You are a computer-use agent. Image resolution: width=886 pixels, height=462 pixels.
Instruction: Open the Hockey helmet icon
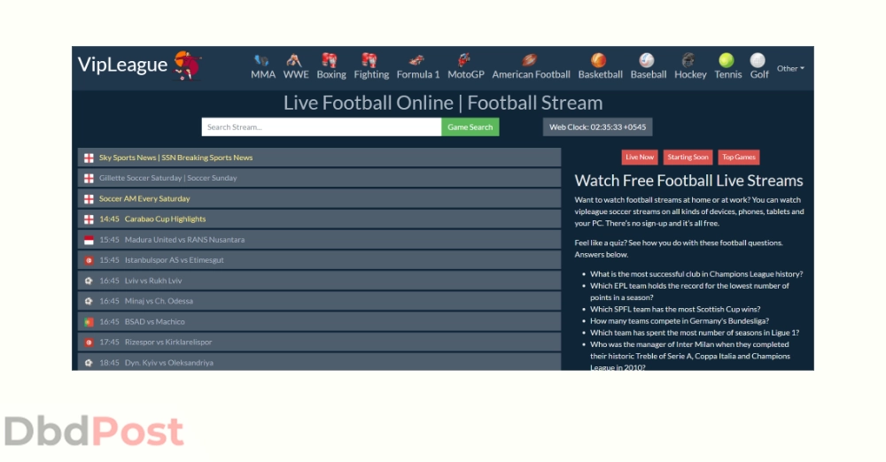pos(688,60)
